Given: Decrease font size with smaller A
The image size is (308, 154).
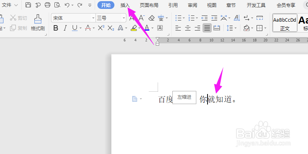Looking at the screenshot, I should 141,18.
